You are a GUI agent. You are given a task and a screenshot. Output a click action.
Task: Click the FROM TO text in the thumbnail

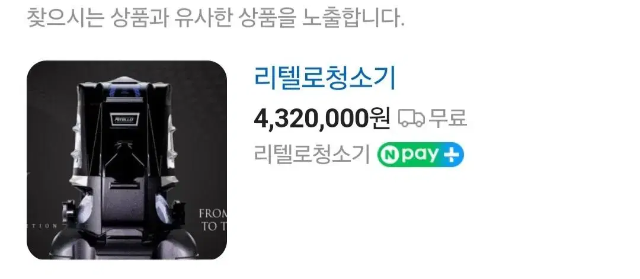pos(213,220)
